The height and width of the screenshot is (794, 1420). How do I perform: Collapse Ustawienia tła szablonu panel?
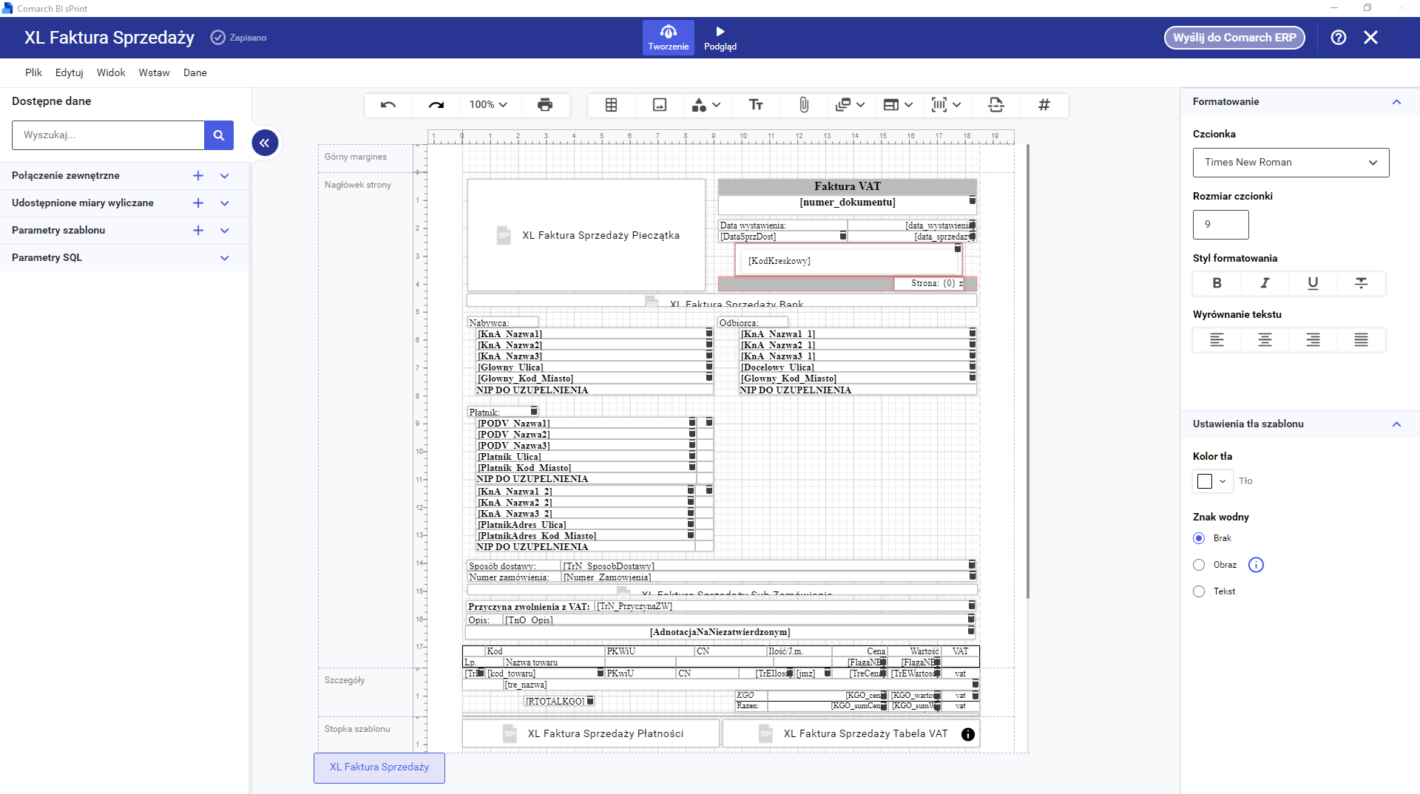[x=1396, y=424]
